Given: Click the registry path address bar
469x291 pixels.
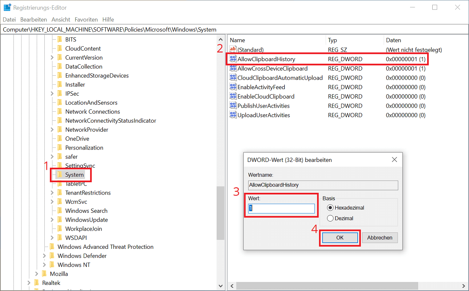Looking at the screenshot, I should pyautogui.click(x=234, y=29).
